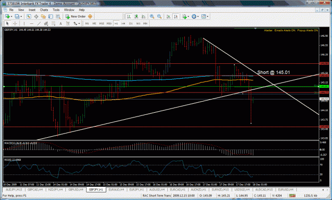
Task: Select the Cursor arrow tool
Action: pyautogui.click(x=7, y=23)
